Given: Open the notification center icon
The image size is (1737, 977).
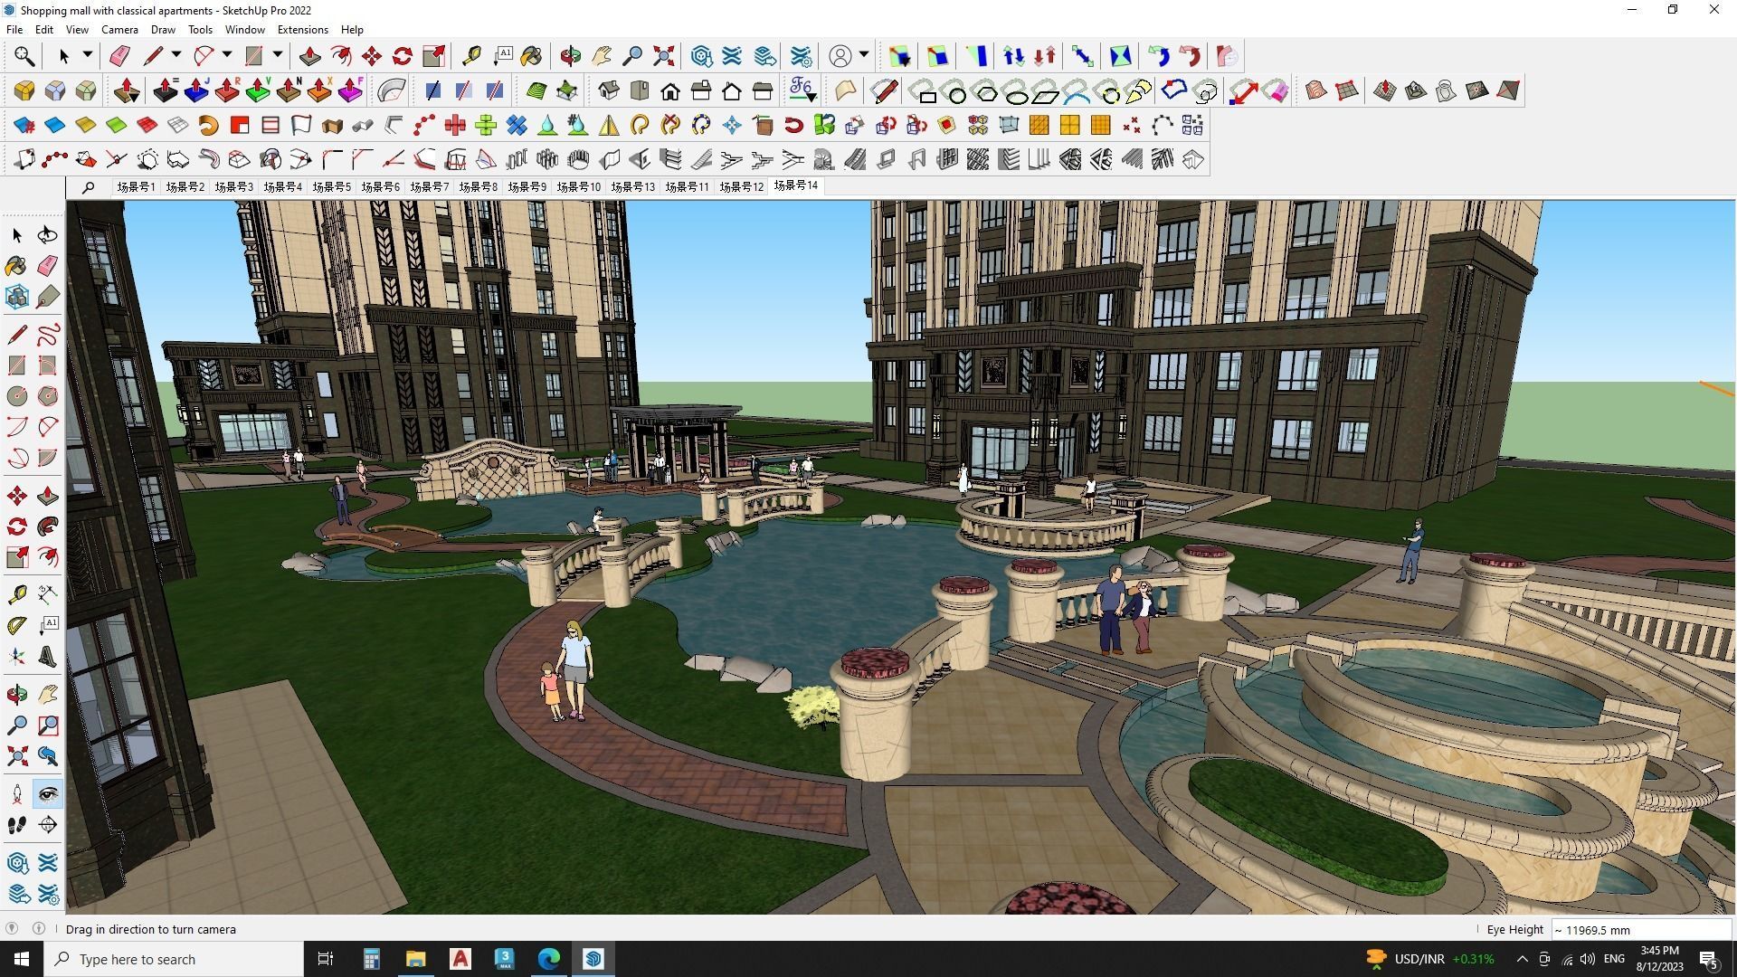Looking at the screenshot, I should point(1708,959).
